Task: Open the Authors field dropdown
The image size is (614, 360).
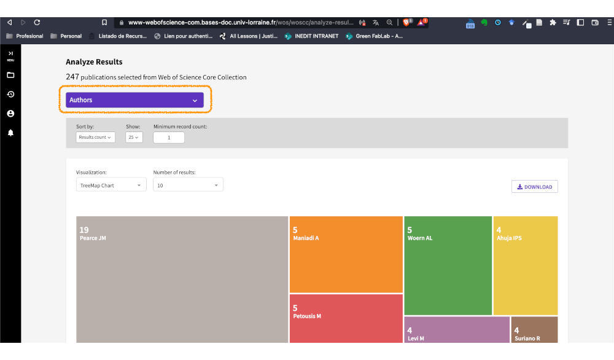Action: tap(134, 100)
